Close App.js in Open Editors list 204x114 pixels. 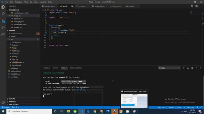10,16
